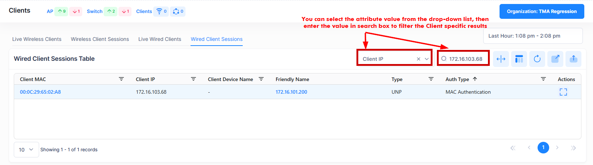The image size is (593, 165).
Task: Open the Type column filter icon
Action: (x=431, y=79)
